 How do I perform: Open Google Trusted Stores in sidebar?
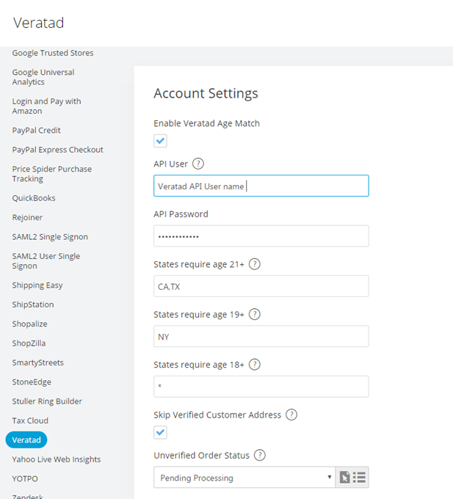53,53
